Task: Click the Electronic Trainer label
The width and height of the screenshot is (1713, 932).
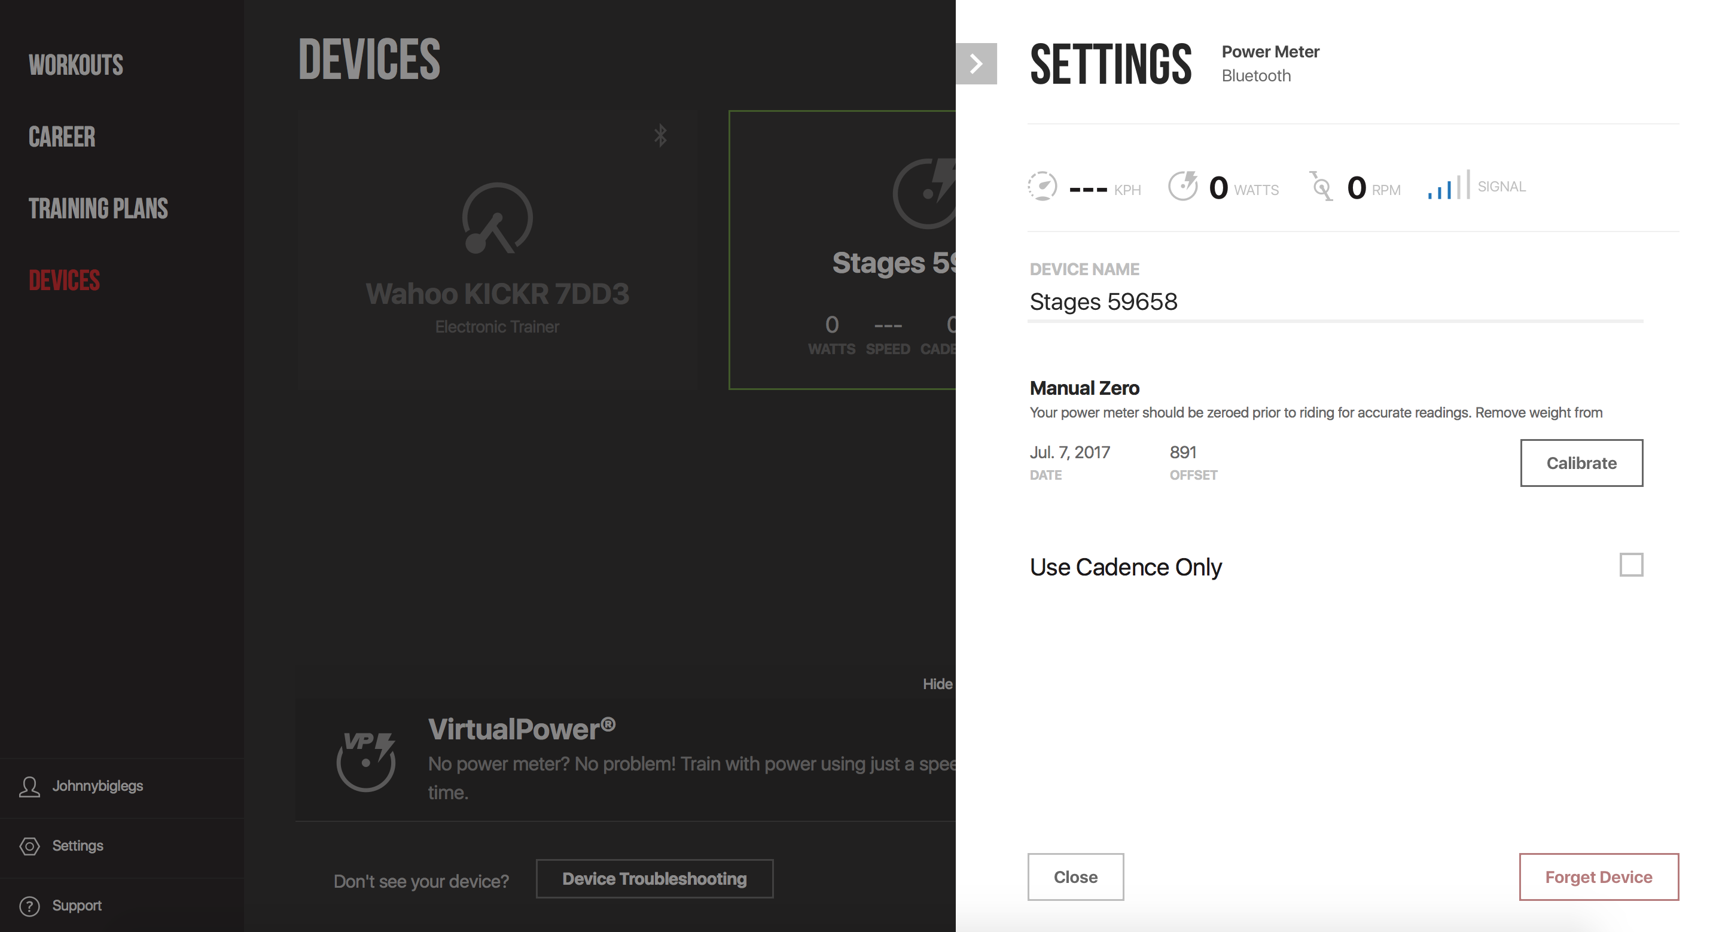Action: tap(498, 327)
